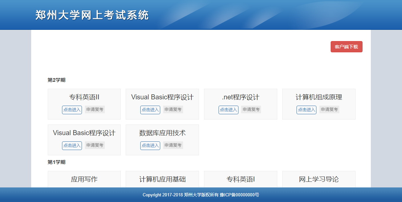This screenshot has height=202, width=402.
Task: Request 申请复考 for .net程序设计
Action: pos(251,110)
